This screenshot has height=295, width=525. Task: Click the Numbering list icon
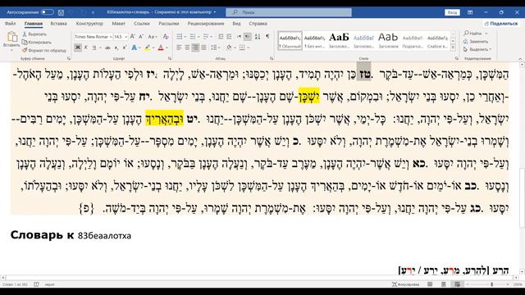[193, 37]
